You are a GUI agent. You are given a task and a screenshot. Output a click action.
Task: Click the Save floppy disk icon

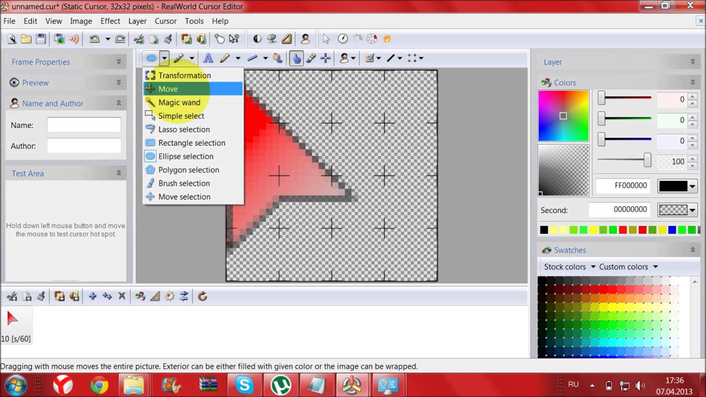[x=41, y=39]
